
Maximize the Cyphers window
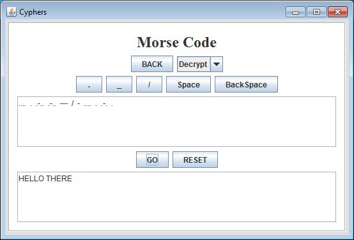[x=316, y=12]
